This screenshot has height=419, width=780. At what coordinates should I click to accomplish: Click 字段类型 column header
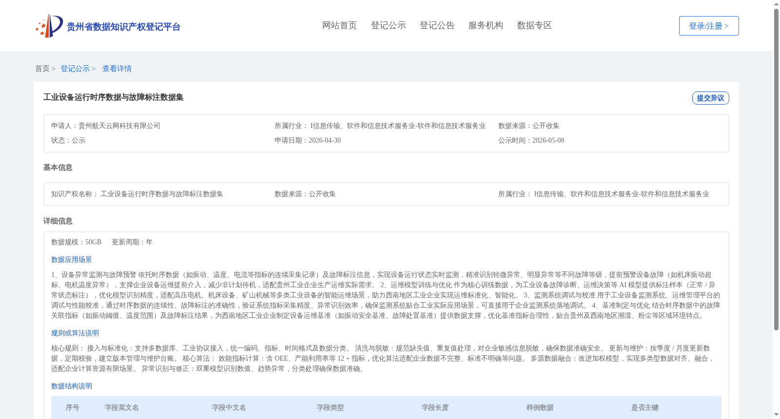point(330,407)
